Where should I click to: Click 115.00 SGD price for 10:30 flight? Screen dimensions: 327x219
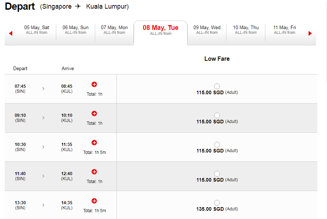tap(210, 151)
